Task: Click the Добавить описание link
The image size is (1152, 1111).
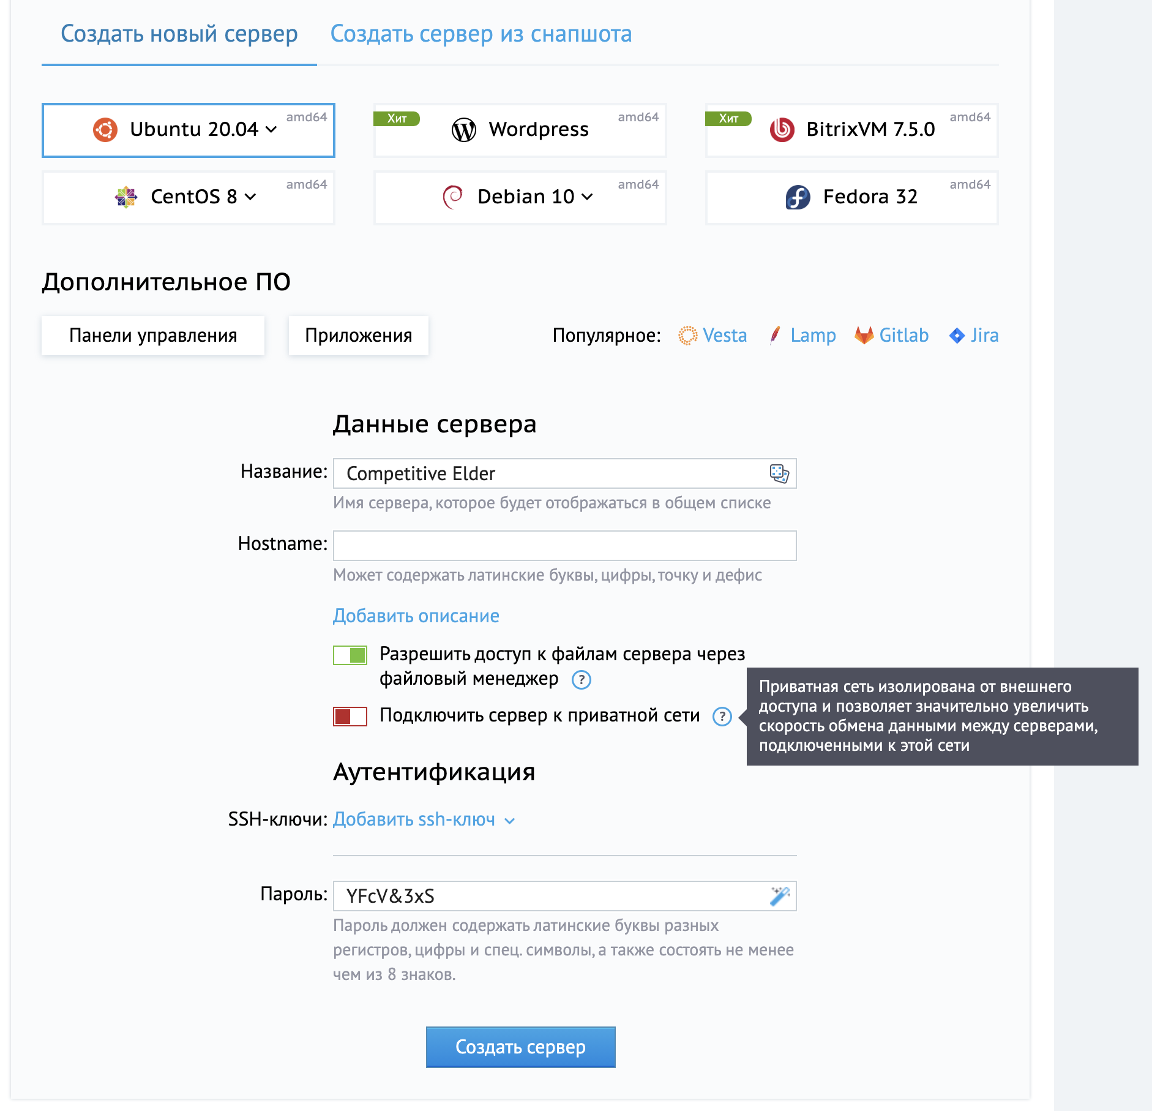Action: (x=416, y=616)
